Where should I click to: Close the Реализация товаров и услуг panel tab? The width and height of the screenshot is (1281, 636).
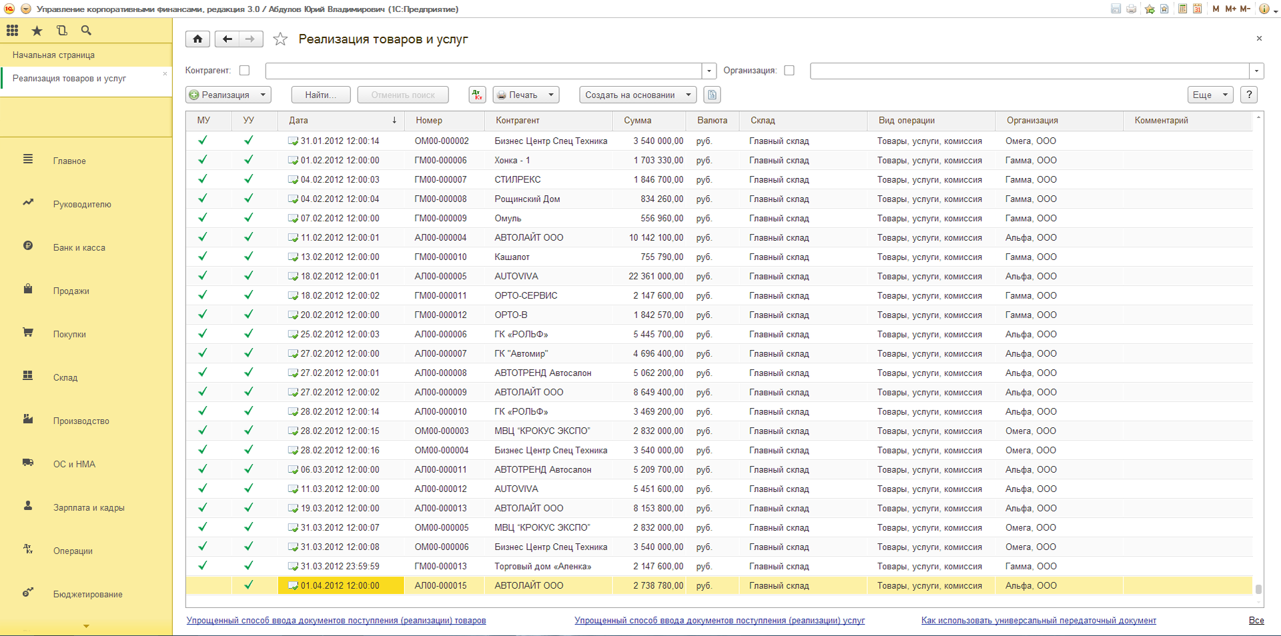coord(165,73)
